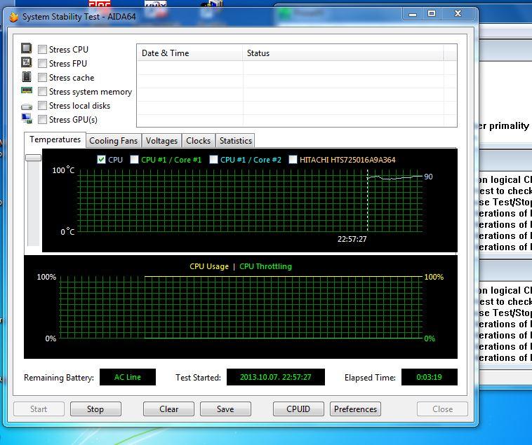Screen dimensions: 532x445
Task: Maximize the System Stability Test window
Action: pyautogui.click(x=432, y=13)
